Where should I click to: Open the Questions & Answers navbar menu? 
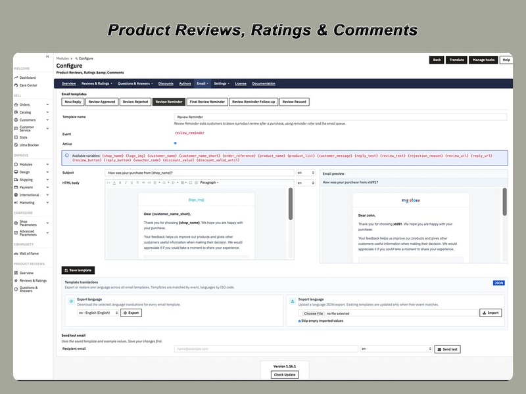pyautogui.click(x=135, y=84)
